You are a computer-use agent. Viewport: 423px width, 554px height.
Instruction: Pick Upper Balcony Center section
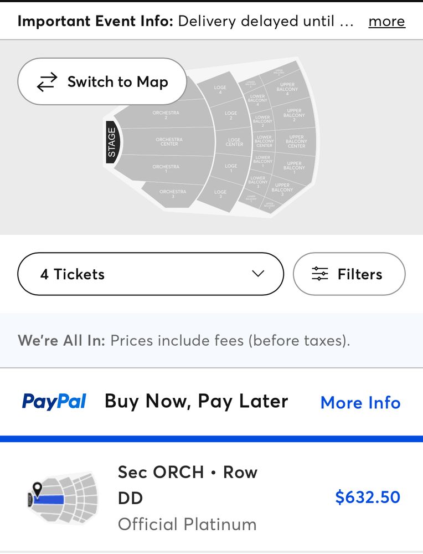(x=296, y=141)
